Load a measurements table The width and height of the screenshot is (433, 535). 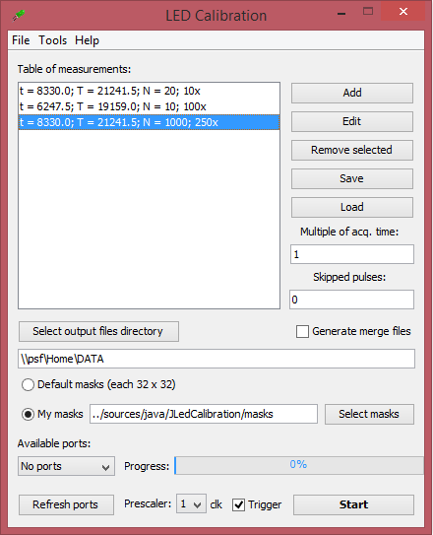(352, 207)
